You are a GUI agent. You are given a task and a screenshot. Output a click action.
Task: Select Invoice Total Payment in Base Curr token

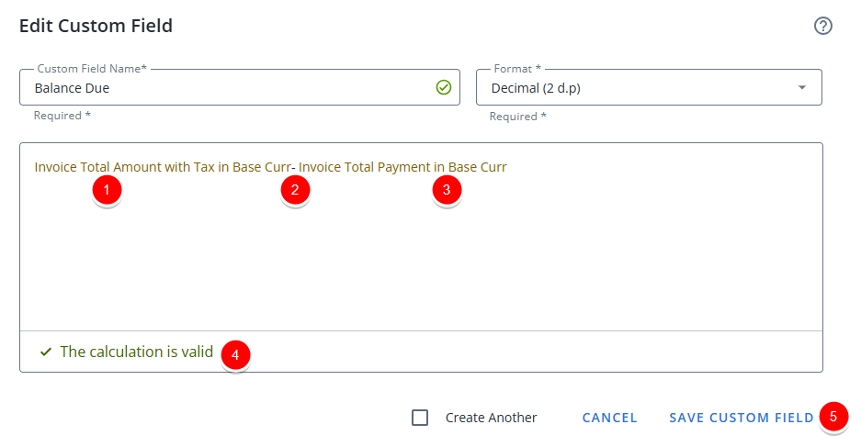tap(402, 167)
